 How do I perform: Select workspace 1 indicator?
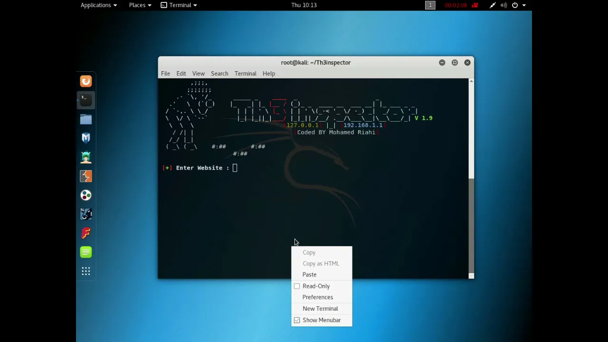click(430, 5)
